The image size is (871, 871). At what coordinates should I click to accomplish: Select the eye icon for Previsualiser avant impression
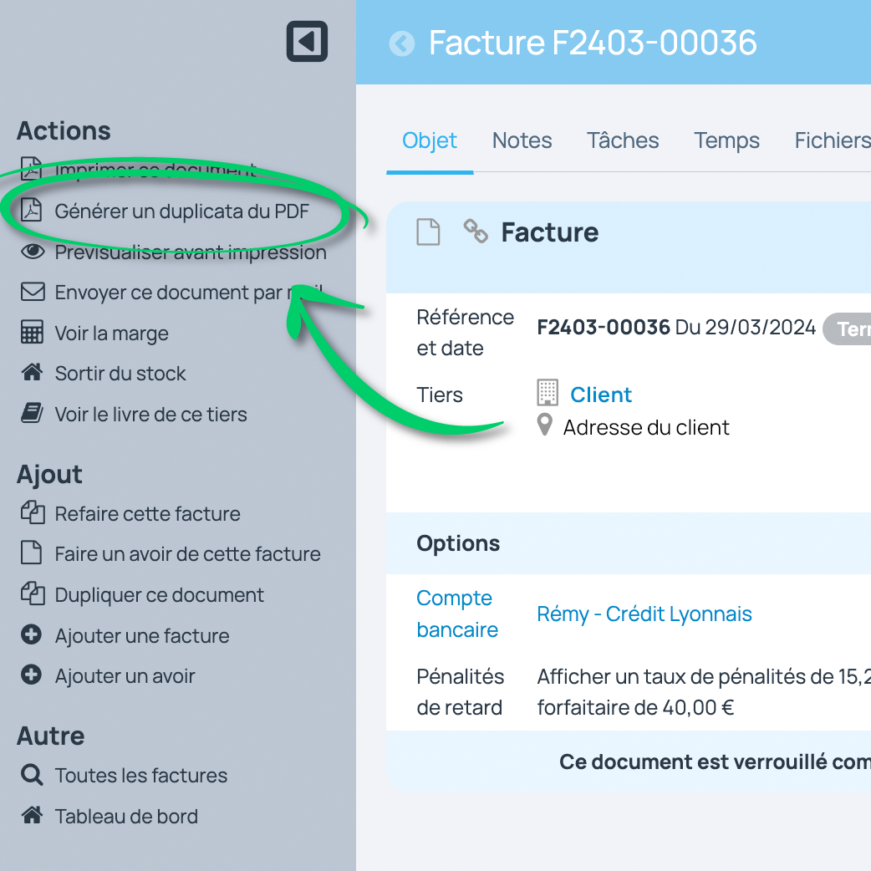click(x=30, y=252)
